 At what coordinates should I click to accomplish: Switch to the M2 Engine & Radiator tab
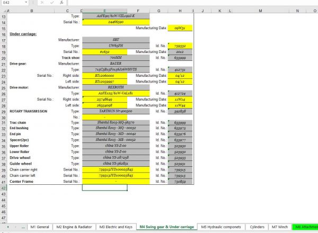pos(74,227)
